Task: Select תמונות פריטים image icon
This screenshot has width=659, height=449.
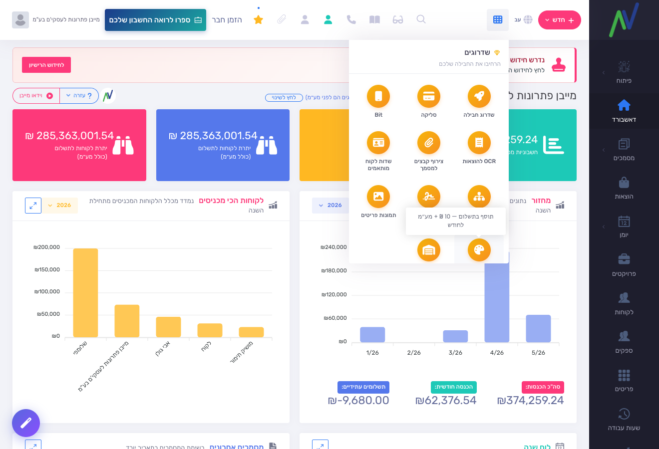Action: coord(378,197)
